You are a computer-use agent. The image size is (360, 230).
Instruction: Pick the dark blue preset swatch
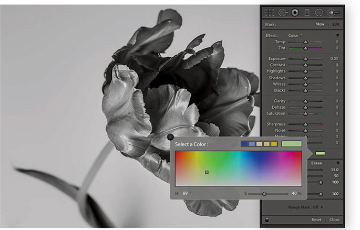click(x=245, y=144)
